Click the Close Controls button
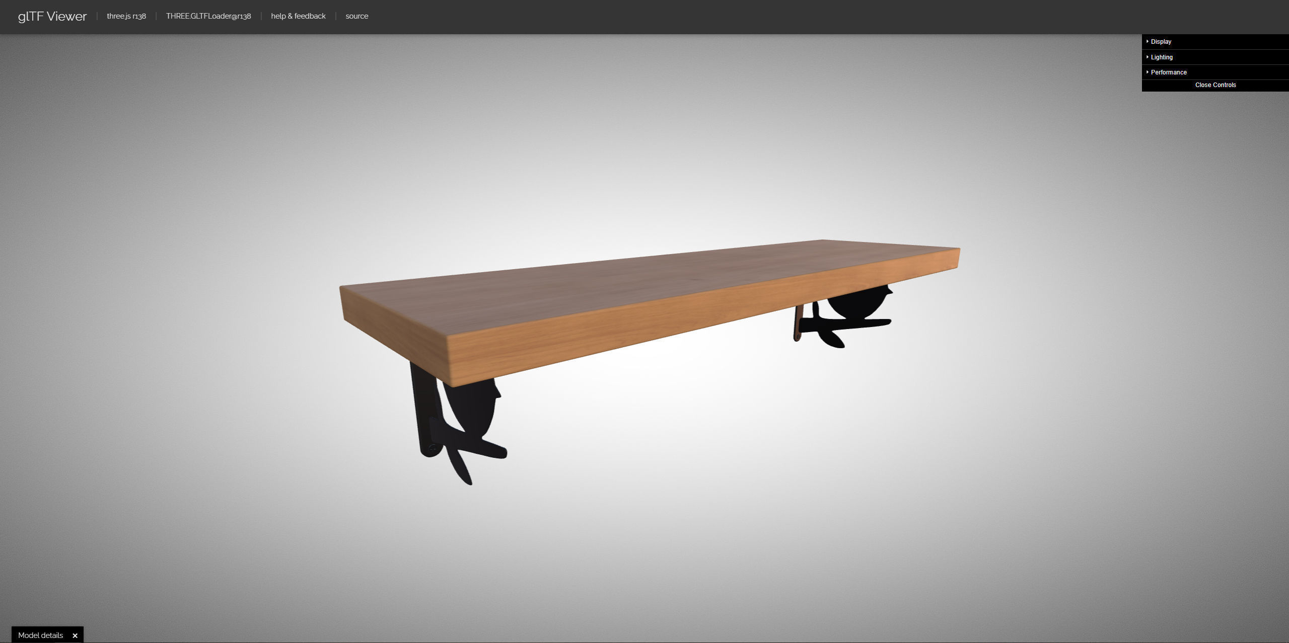This screenshot has width=1289, height=643. click(x=1215, y=85)
